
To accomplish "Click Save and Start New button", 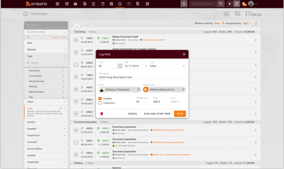I will [x=157, y=114].
